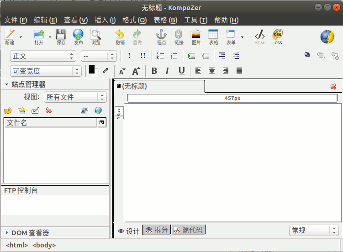
Task: Click the site manager rename edit icon
Action: tap(35, 110)
